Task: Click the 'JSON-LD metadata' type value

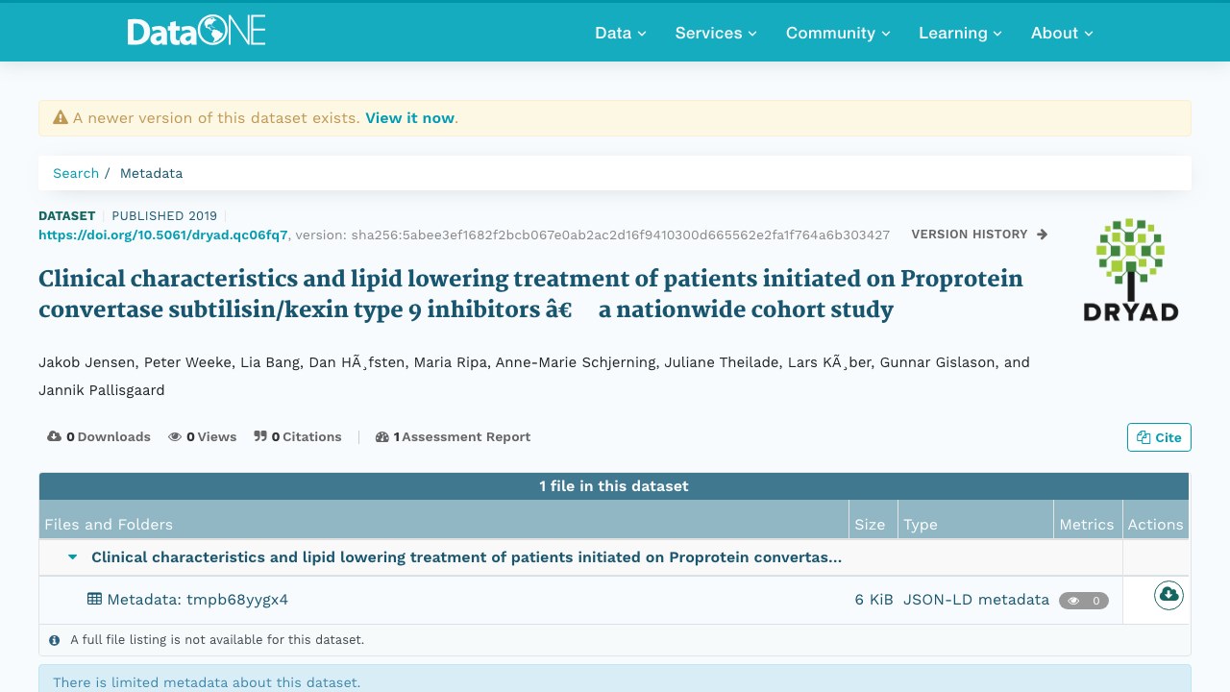Action: 976,600
